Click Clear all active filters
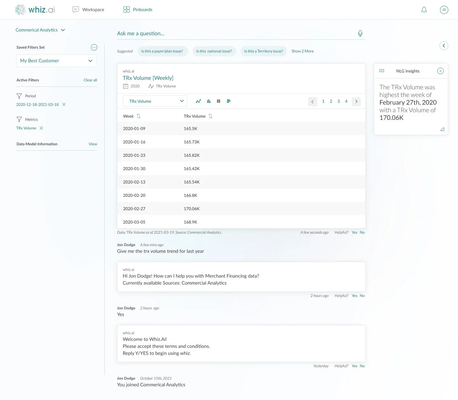Image resolution: width=458 pixels, height=400 pixels. pos(90,80)
